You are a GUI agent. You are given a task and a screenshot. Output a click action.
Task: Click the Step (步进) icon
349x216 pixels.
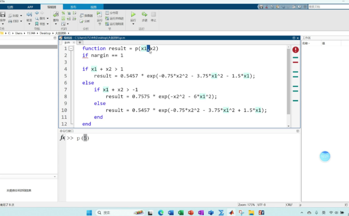coord(144,15)
